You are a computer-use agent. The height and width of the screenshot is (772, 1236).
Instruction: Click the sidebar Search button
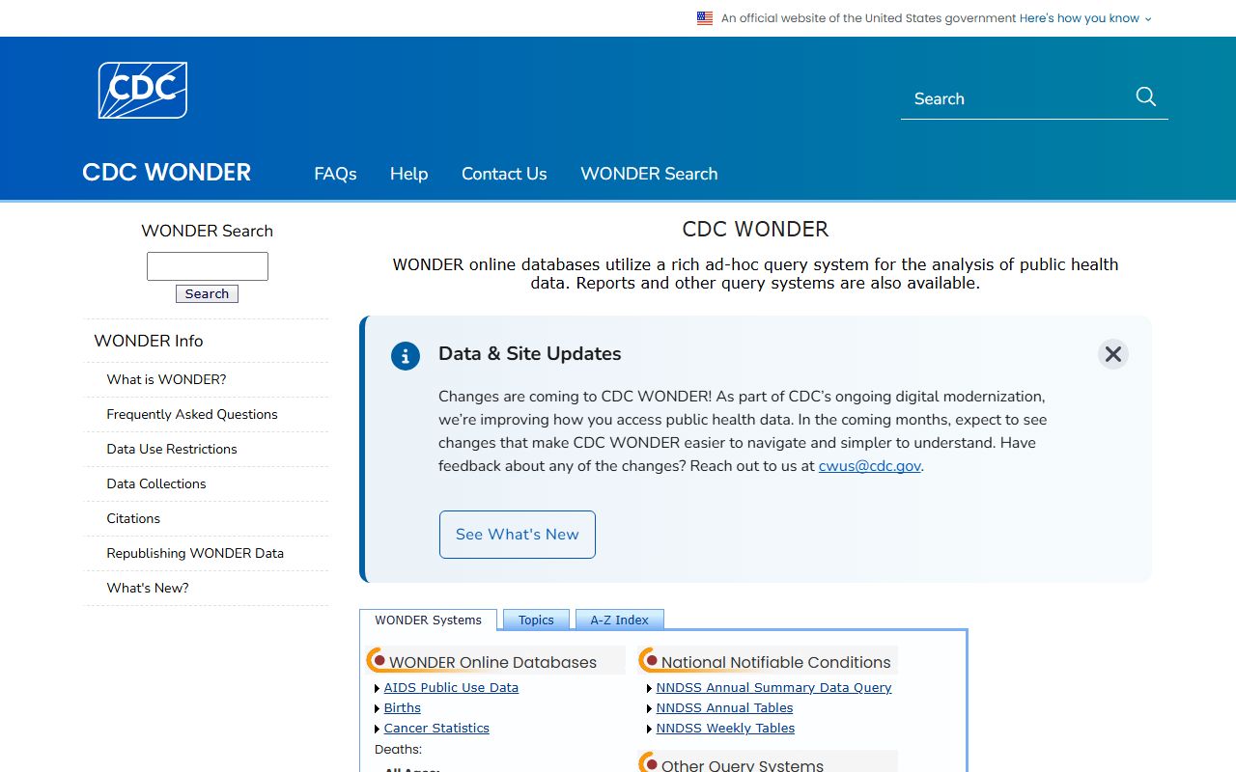tap(207, 294)
